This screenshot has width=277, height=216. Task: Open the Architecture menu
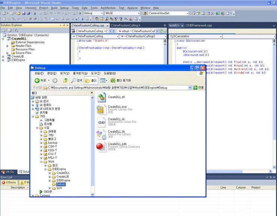[108, 8]
